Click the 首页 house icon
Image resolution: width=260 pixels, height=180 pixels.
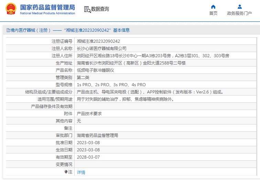(213, 7)
